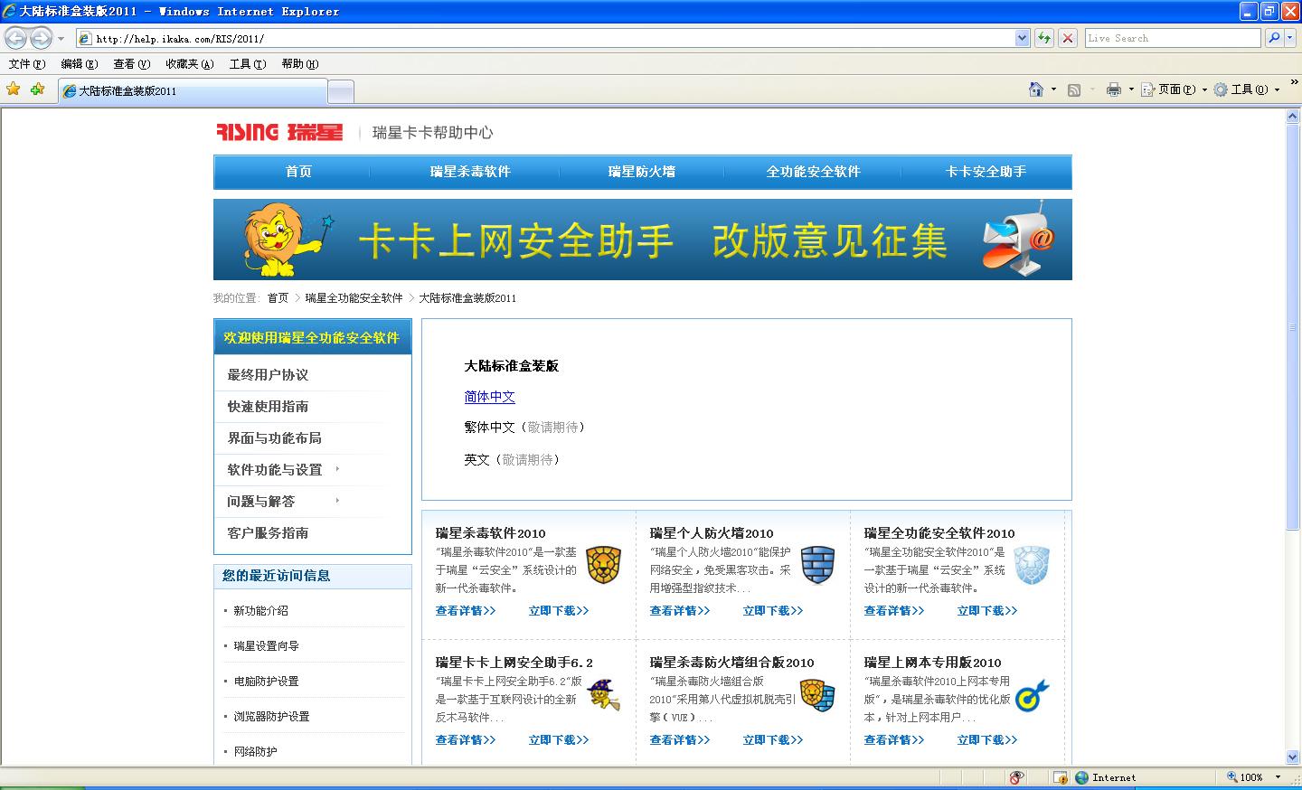
Task: Open the 页面(P) command bar menu
Action: coord(1175,89)
